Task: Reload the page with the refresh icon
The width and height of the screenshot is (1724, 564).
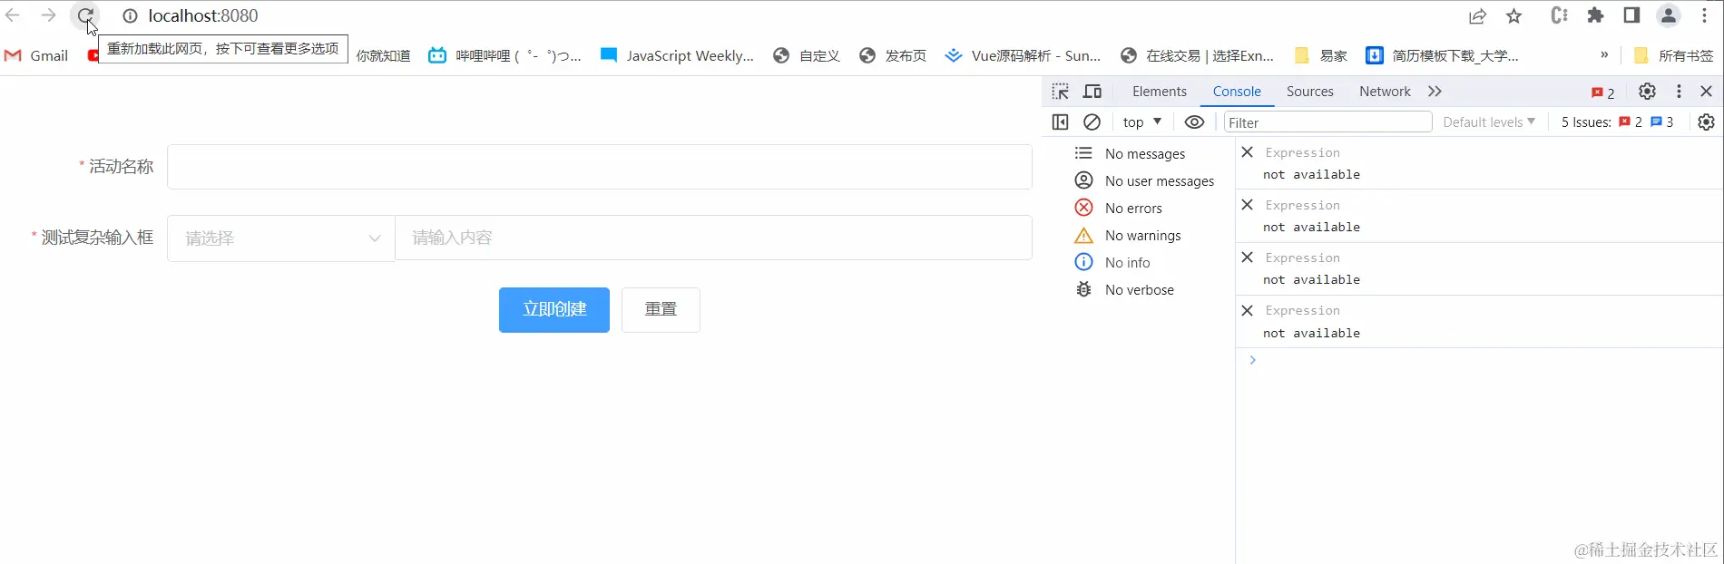Action: click(x=84, y=15)
